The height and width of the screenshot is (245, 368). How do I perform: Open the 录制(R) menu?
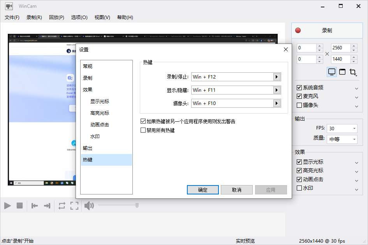pyautogui.click(x=34, y=17)
